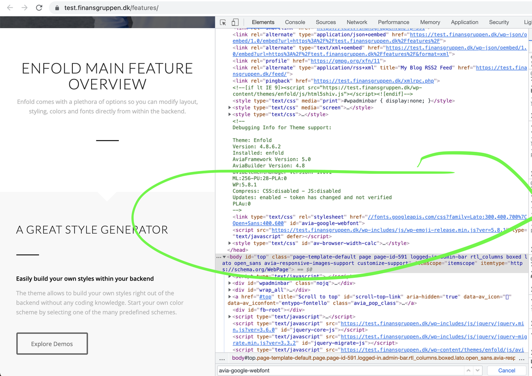Screen dimensions: 532x376
Task: Open breadcrumb overflow dots on right
Action: tap(522, 358)
